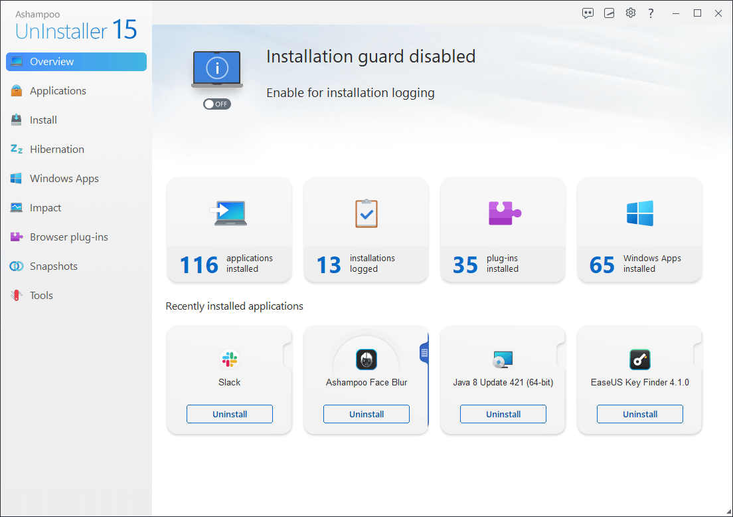Click the Snapshots camera icon
The height and width of the screenshot is (517, 733).
point(18,266)
